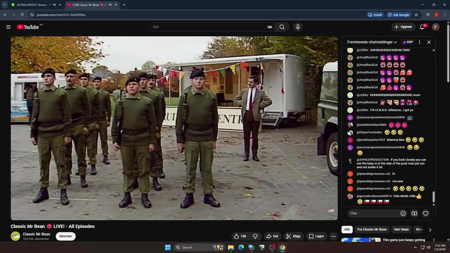The width and height of the screenshot is (450, 253).
Task: Mute the Classic Mr Bean tab audio
Action: [110, 5]
